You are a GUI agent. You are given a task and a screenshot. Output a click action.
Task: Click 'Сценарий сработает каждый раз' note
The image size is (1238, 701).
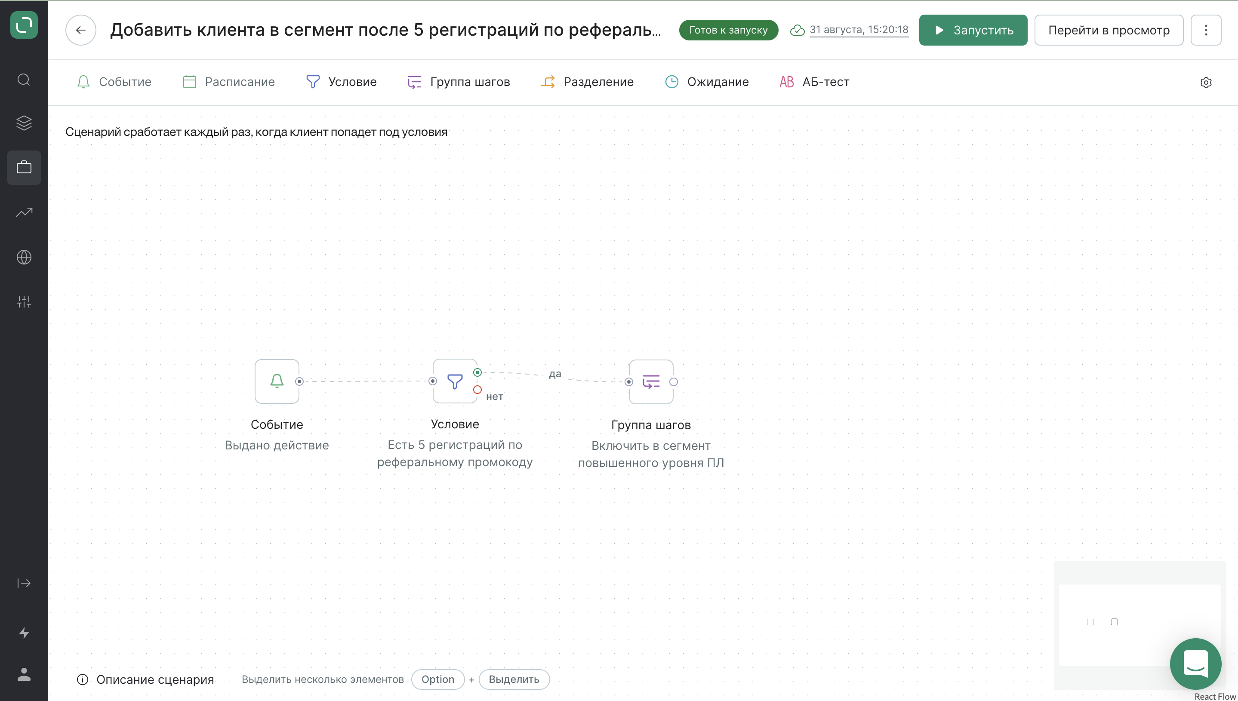[x=256, y=132]
